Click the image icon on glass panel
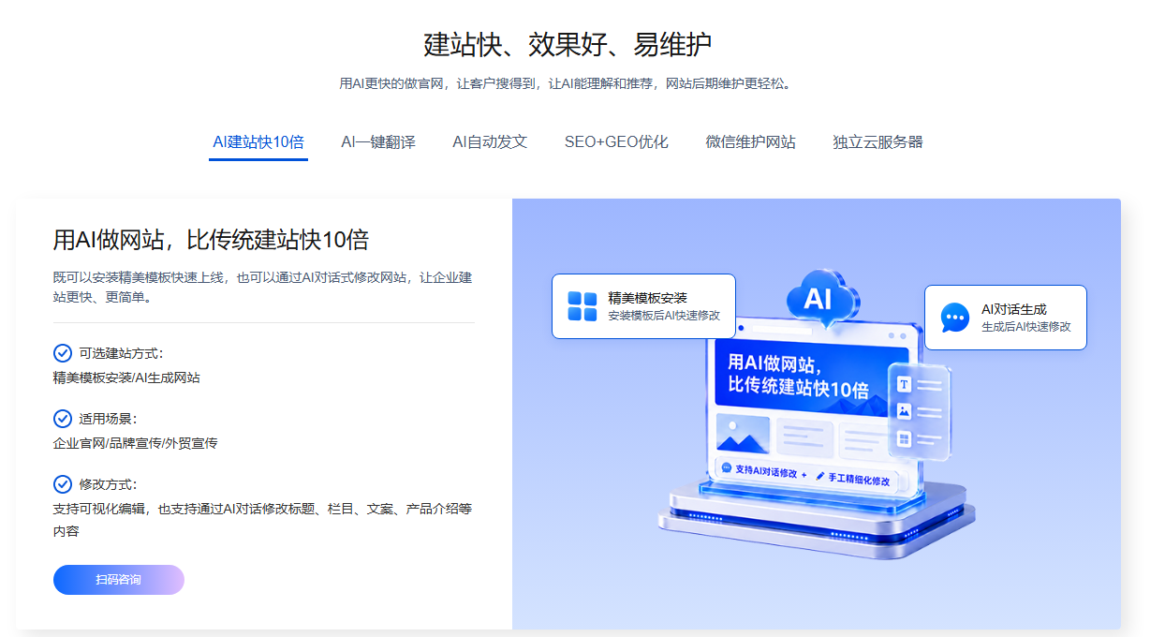The width and height of the screenshot is (1165, 637). (904, 411)
